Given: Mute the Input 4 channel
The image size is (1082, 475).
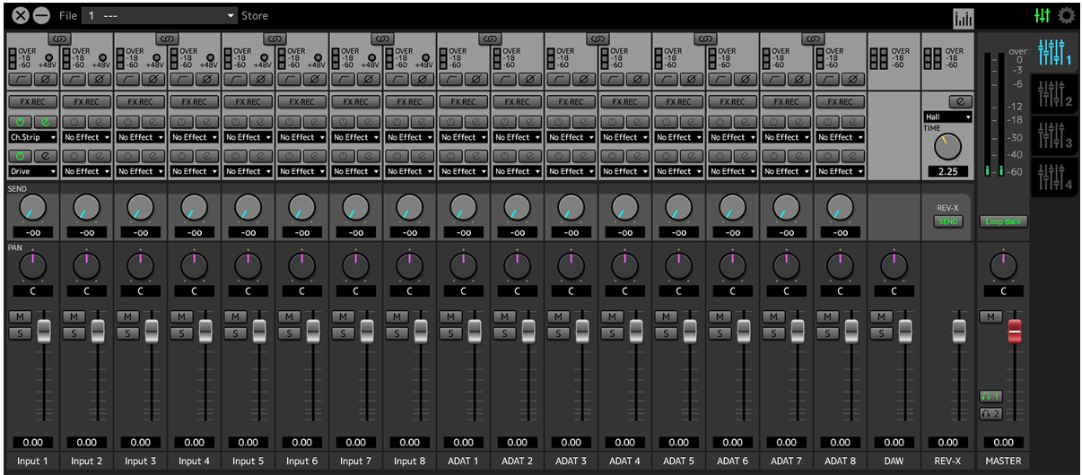Looking at the screenshot, I should click(x=180, y=316).
